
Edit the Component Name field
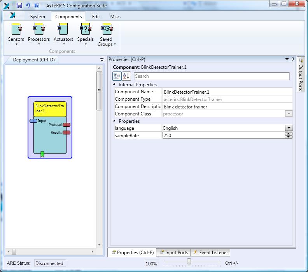point(227,92)
